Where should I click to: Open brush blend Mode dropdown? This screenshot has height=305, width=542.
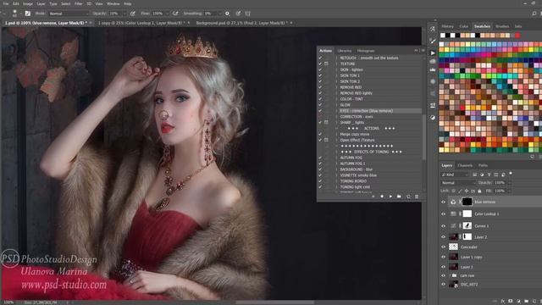click(69, 14)
